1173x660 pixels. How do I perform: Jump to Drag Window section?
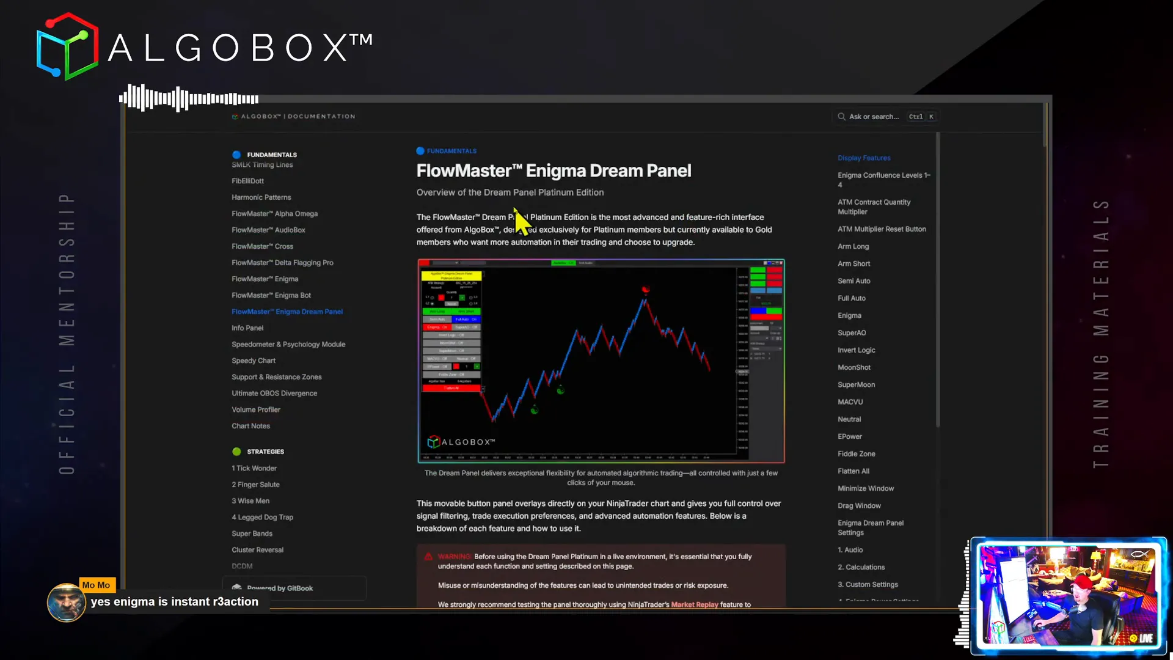click(859, 506)
